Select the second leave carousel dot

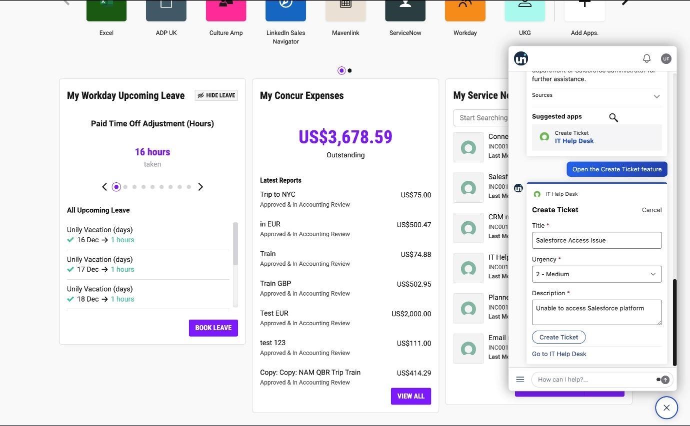[x=125, y=187]
